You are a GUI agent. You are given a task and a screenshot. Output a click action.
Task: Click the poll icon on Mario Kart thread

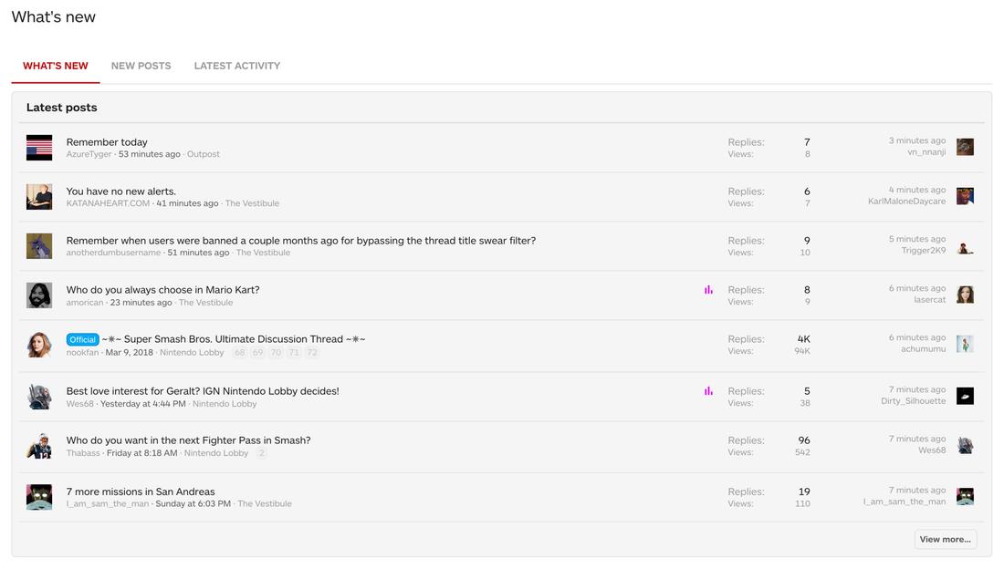[708, 290]
